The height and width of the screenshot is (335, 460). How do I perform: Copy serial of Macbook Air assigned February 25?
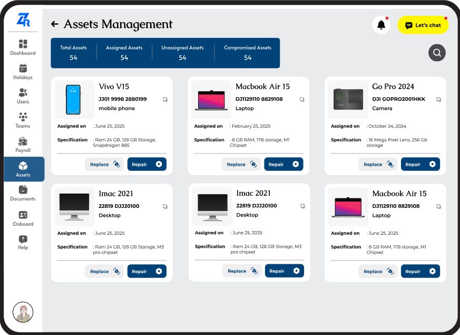point(302,100)
